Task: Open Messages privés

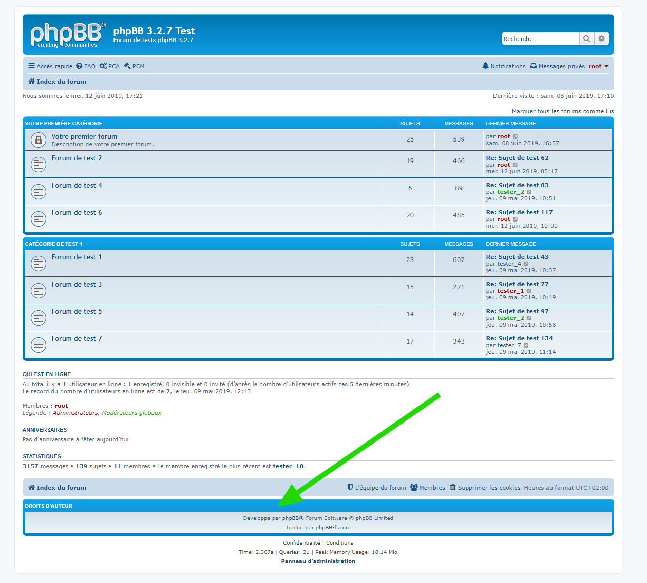Action: point(558,66)
